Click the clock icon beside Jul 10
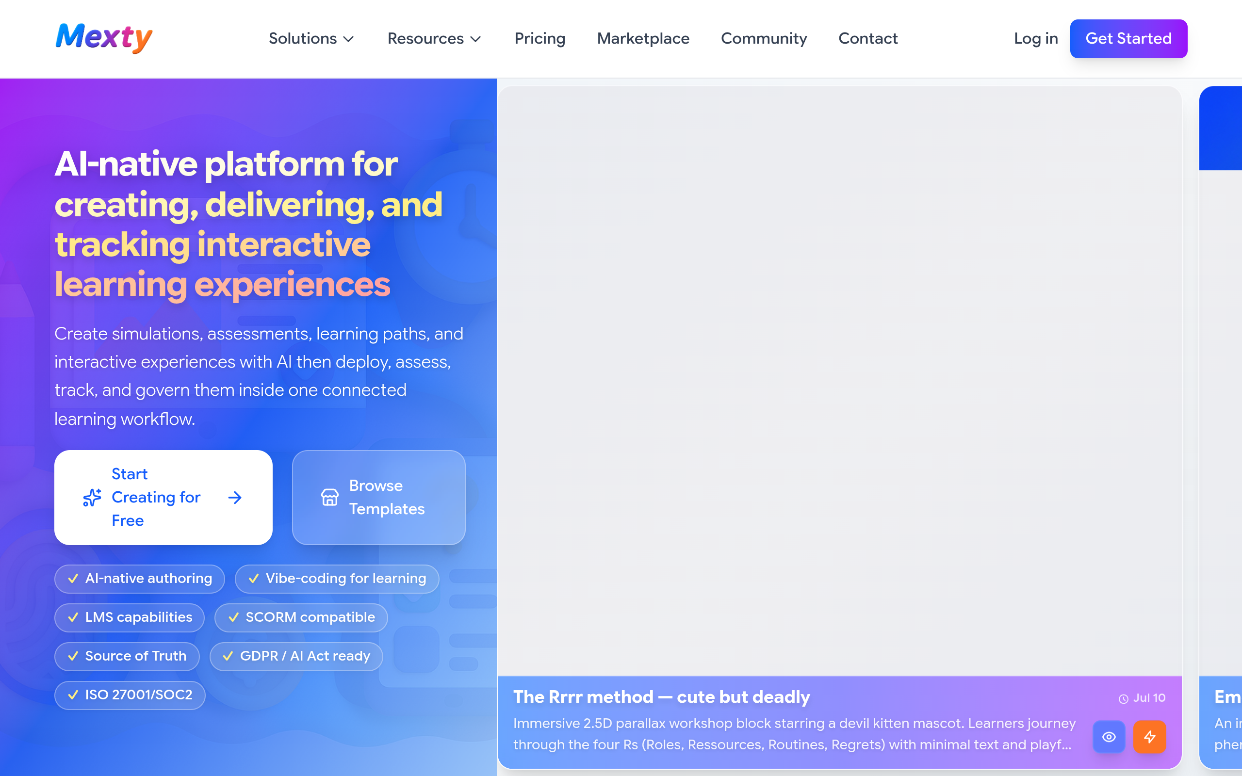1242x776 pixels. tap(1124, 698)
